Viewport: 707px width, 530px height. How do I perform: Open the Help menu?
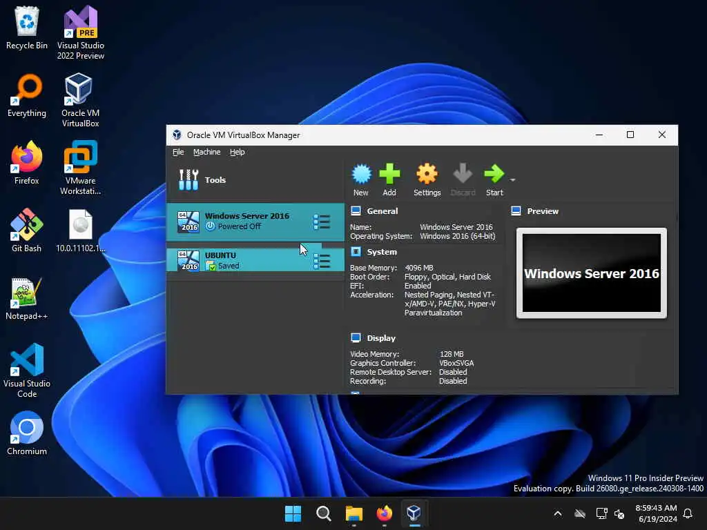point(238,152)
